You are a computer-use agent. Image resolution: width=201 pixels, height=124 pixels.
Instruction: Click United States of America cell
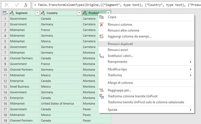[x=61, y=104]
